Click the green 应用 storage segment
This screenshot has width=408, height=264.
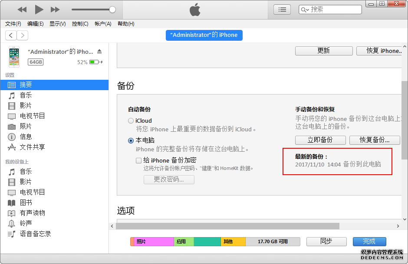(184, 241)
